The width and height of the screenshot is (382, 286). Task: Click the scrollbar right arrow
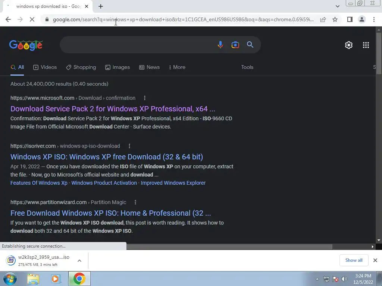[x=373, y=247]
